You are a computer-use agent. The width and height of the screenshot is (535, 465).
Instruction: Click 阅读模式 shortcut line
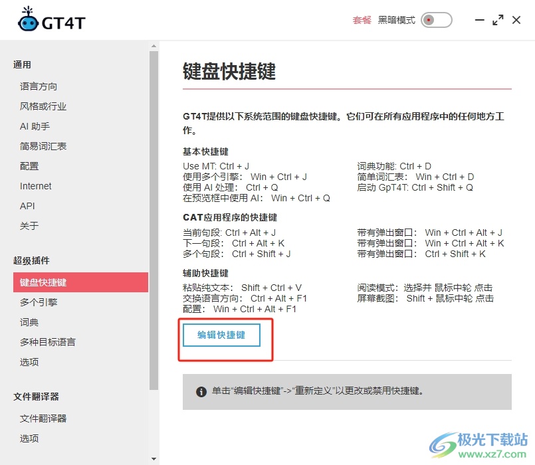click(425, 288)
